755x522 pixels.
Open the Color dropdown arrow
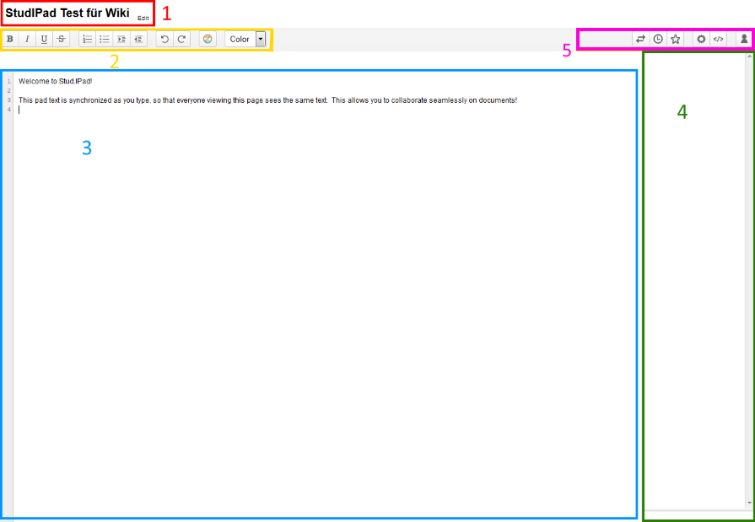tap(260, 39)
